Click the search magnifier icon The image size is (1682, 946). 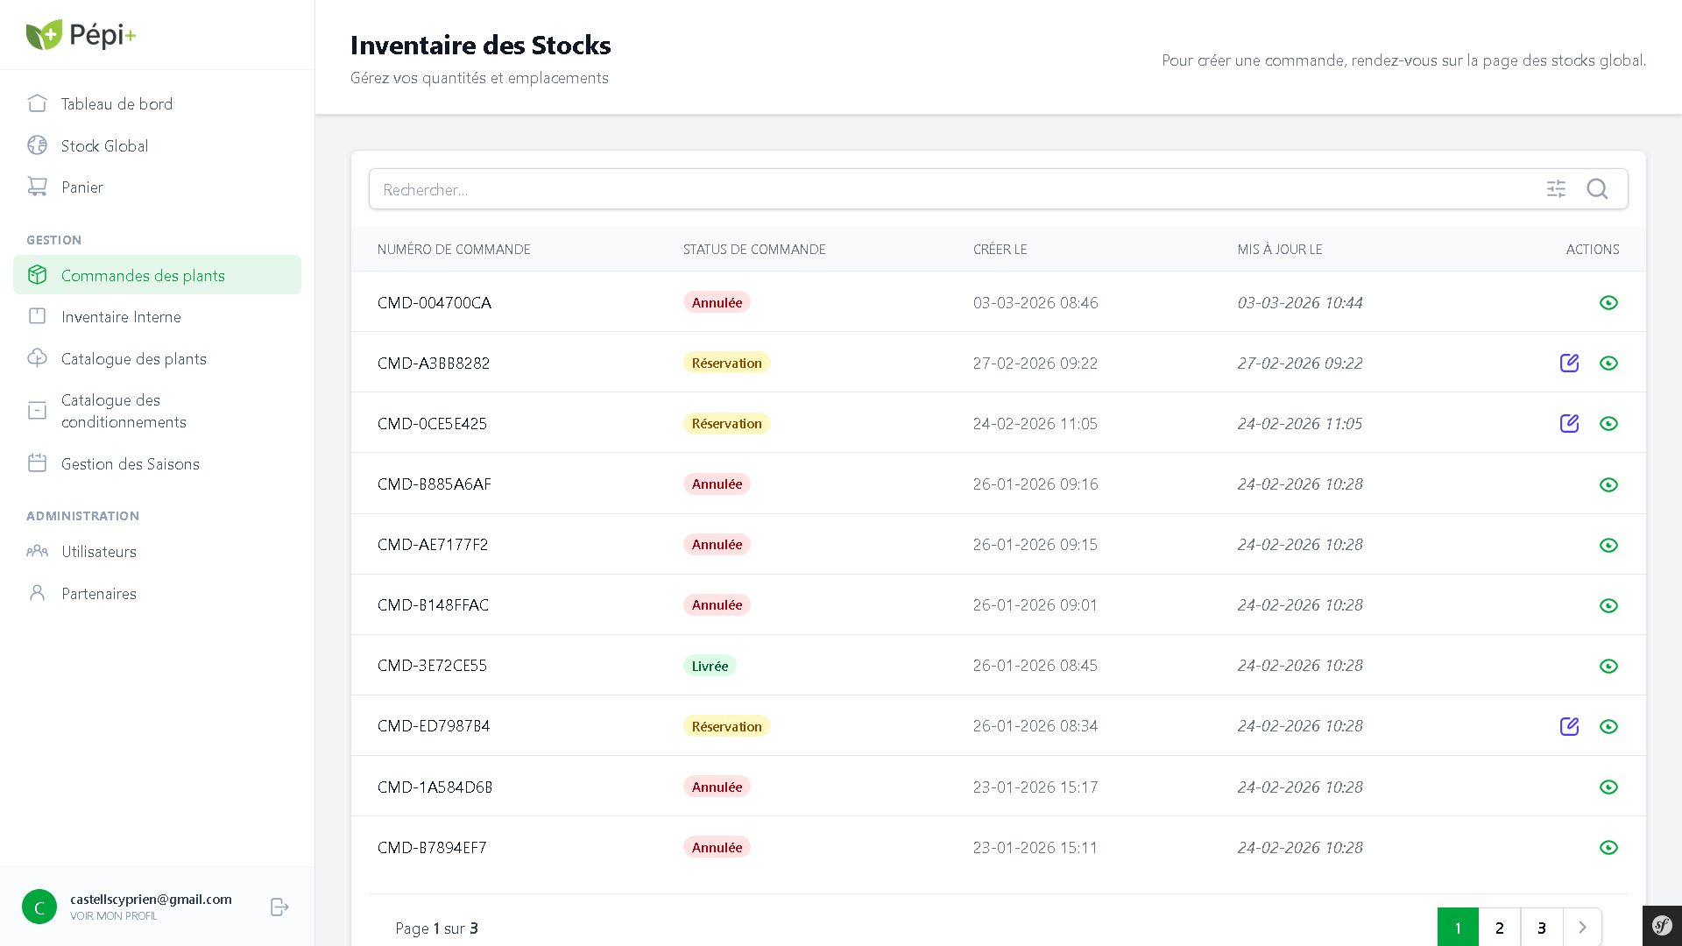(1597, 189)
